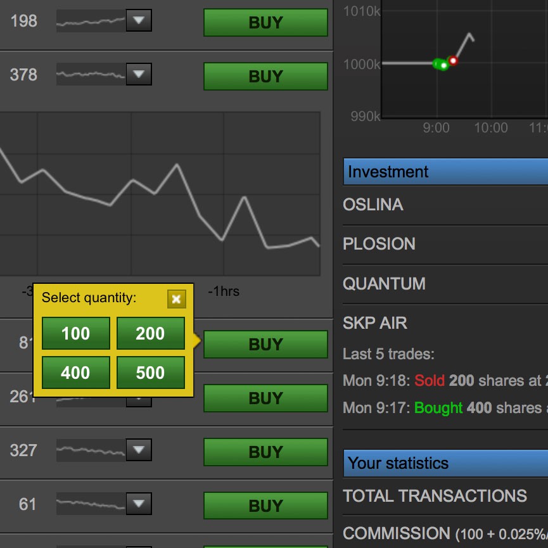Buy the stock priced at 198

265,23
